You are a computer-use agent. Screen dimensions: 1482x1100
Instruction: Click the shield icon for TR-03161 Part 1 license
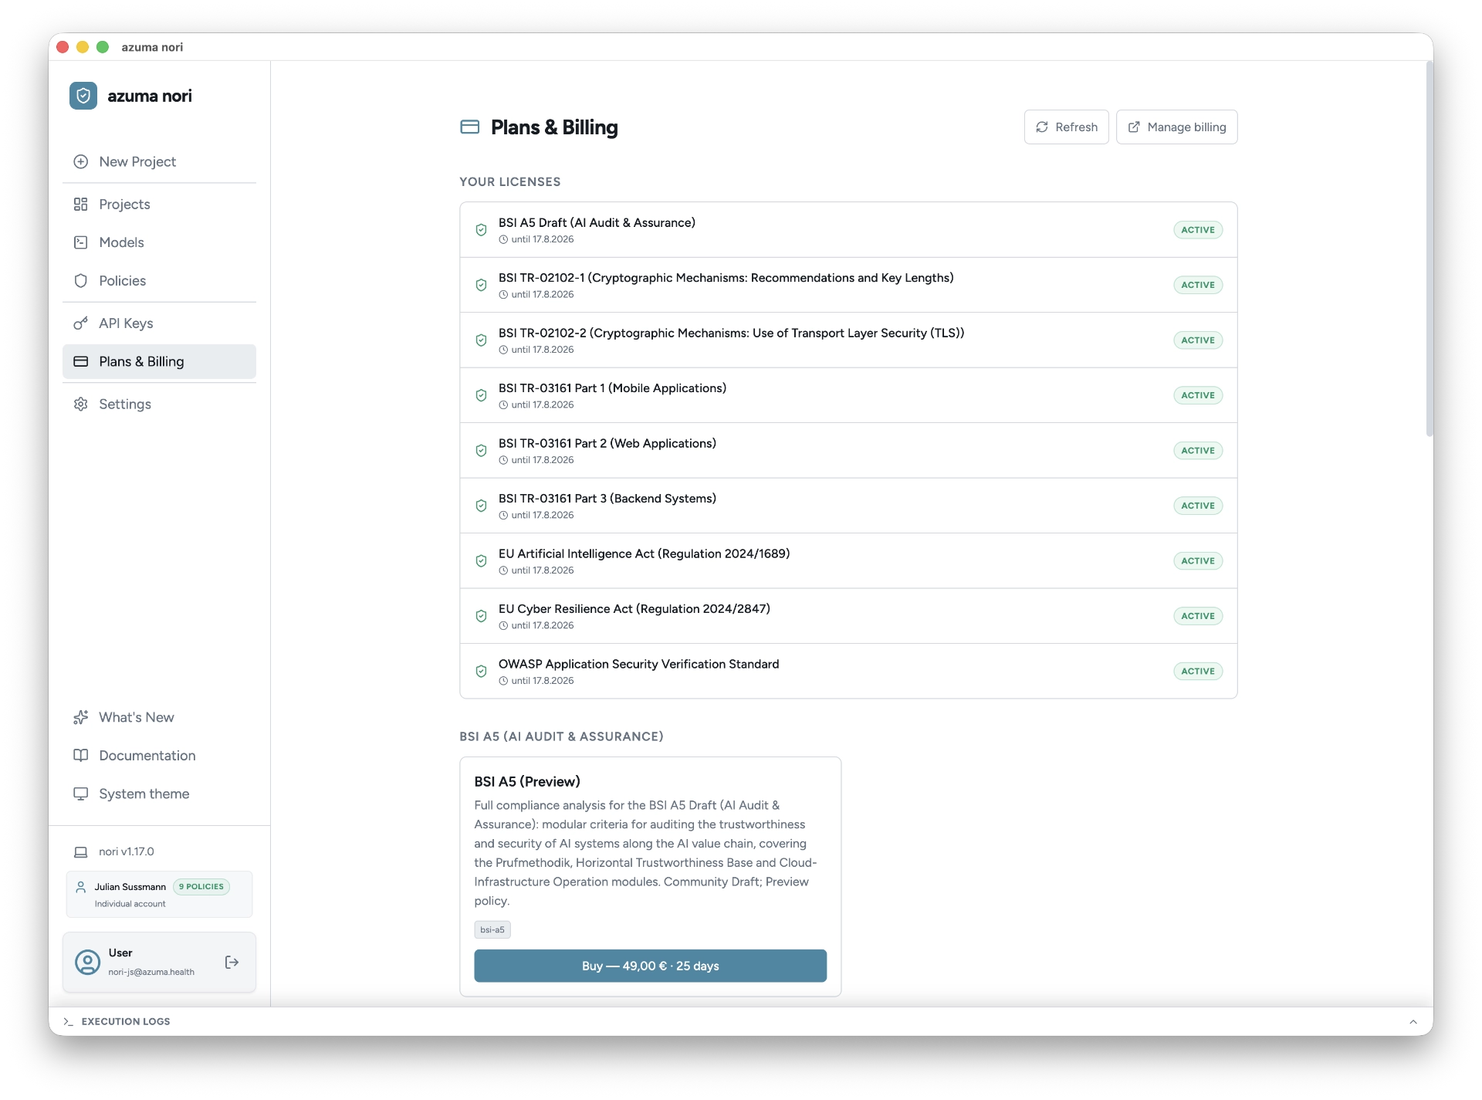[481, 395]
